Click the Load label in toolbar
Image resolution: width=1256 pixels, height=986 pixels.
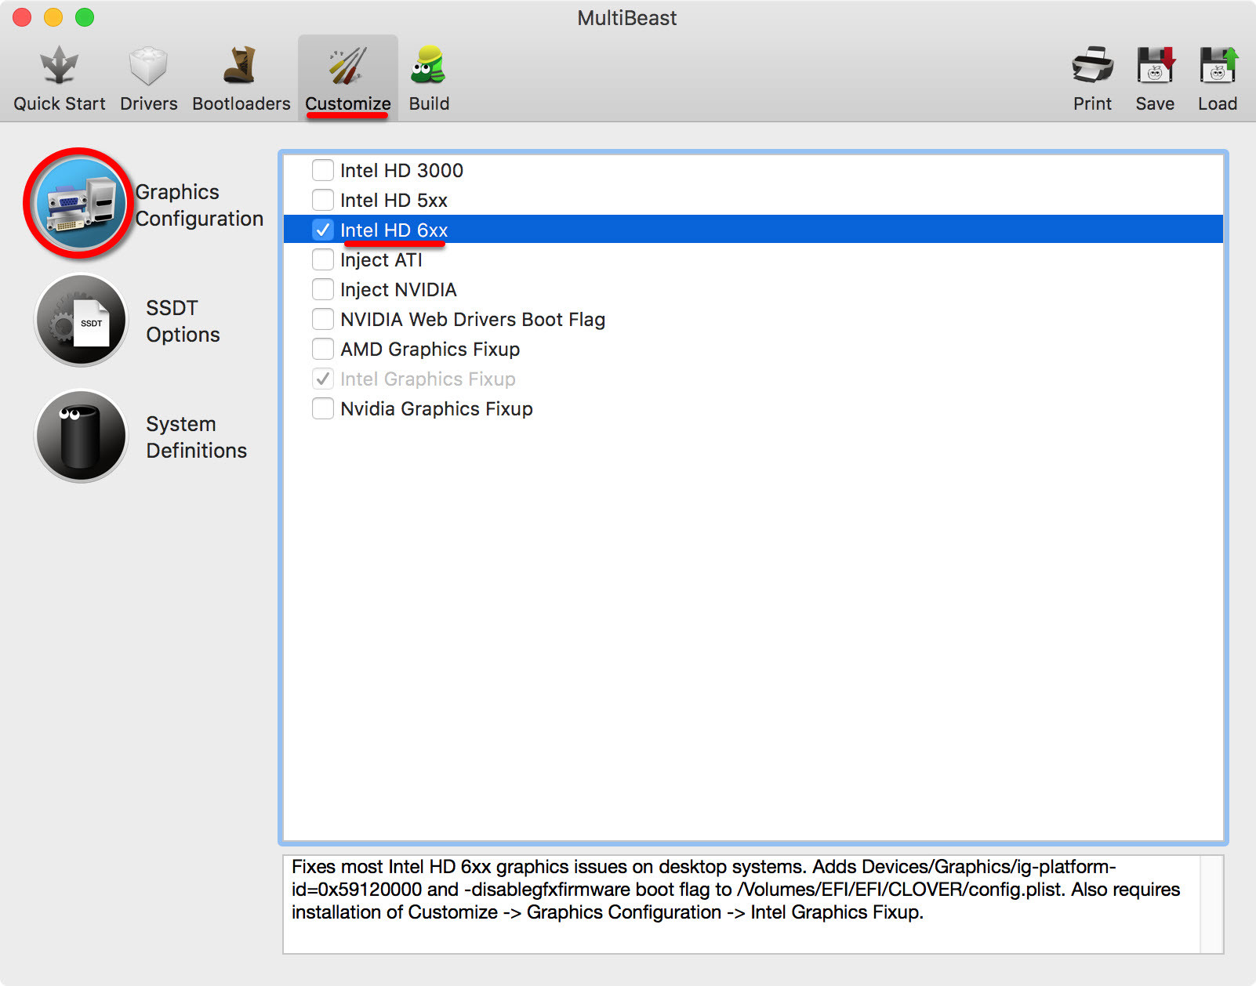[1218, 103]
